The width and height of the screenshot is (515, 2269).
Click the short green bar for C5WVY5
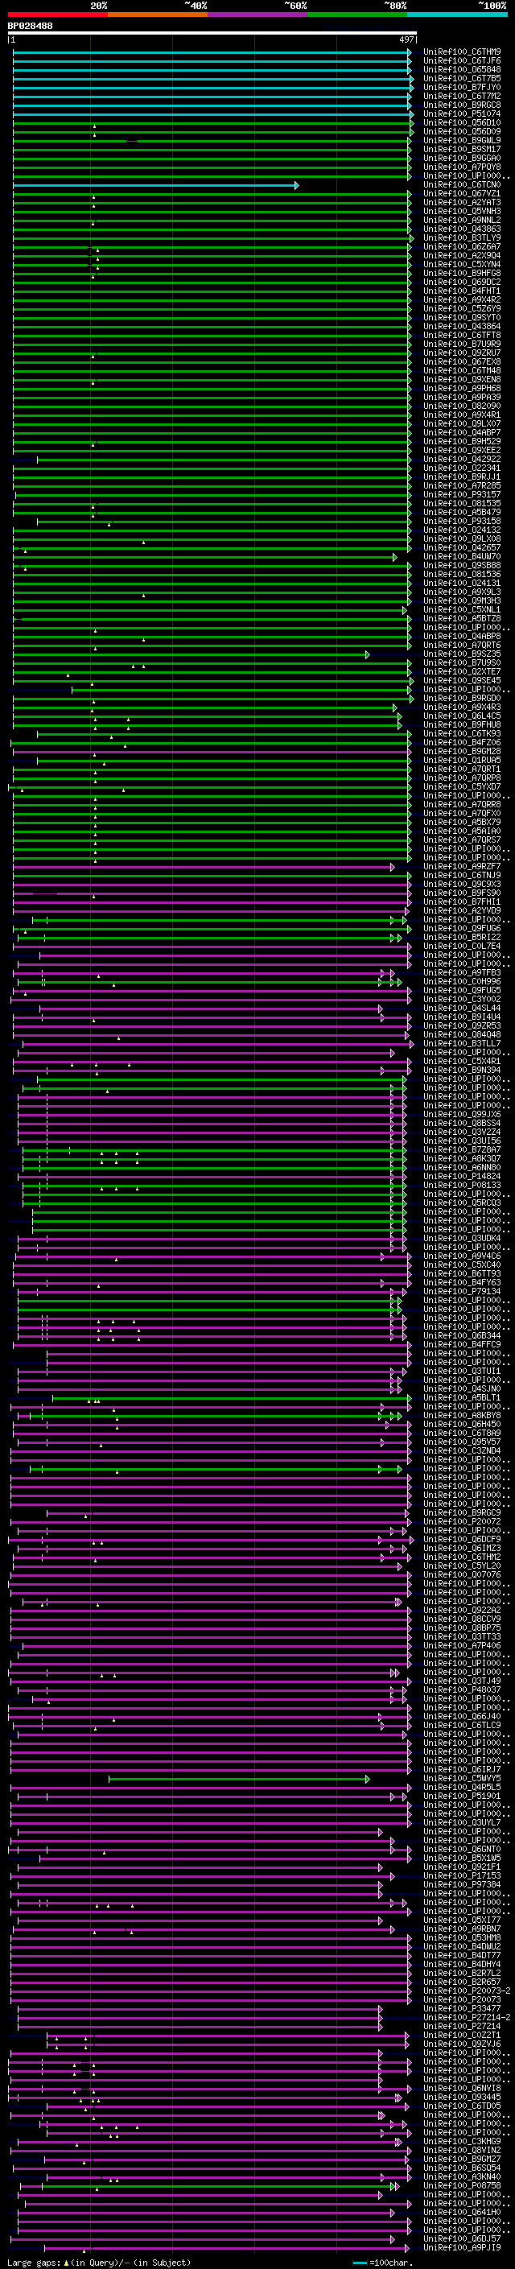coord(238,1778)
